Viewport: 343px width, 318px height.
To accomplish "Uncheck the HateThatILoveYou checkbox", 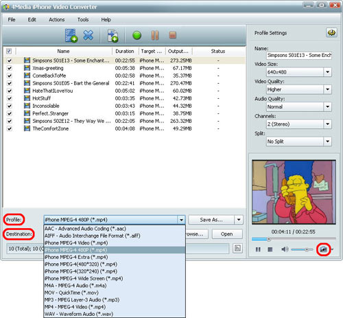I will (x=9, y=91).
